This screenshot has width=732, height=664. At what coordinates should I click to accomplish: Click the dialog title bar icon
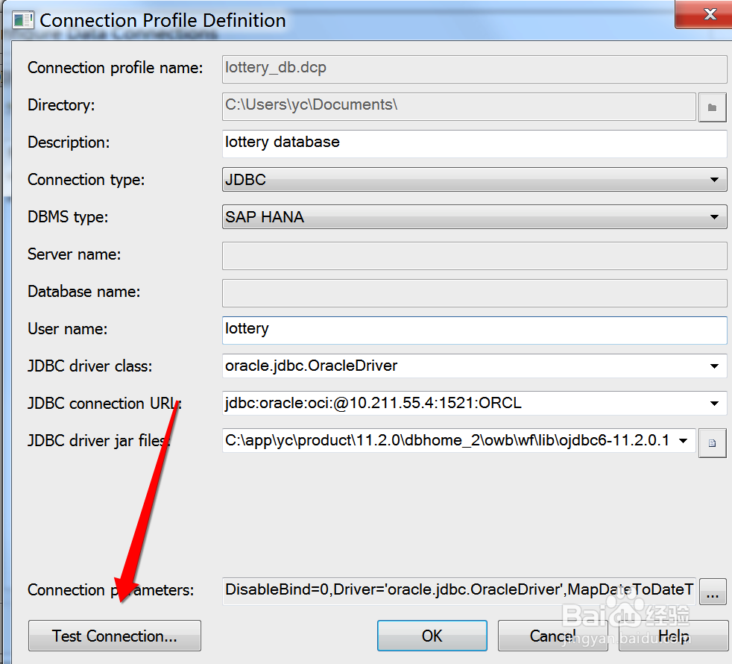click(23, 21)
